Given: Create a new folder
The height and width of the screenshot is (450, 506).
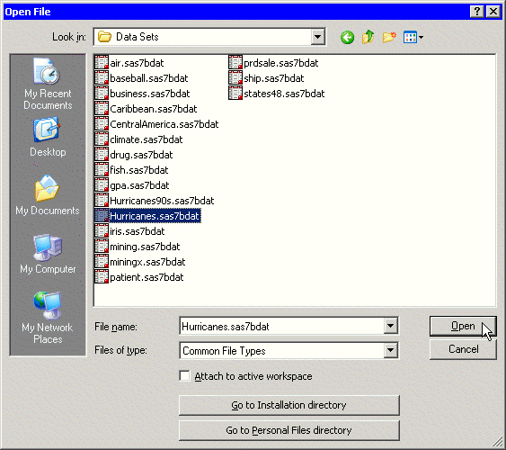Looking at the screenshot, I should (389, 37).
